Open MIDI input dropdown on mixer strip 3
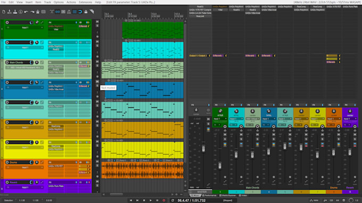The height and width of the screenshot is (203, 362). pos(252,119)
